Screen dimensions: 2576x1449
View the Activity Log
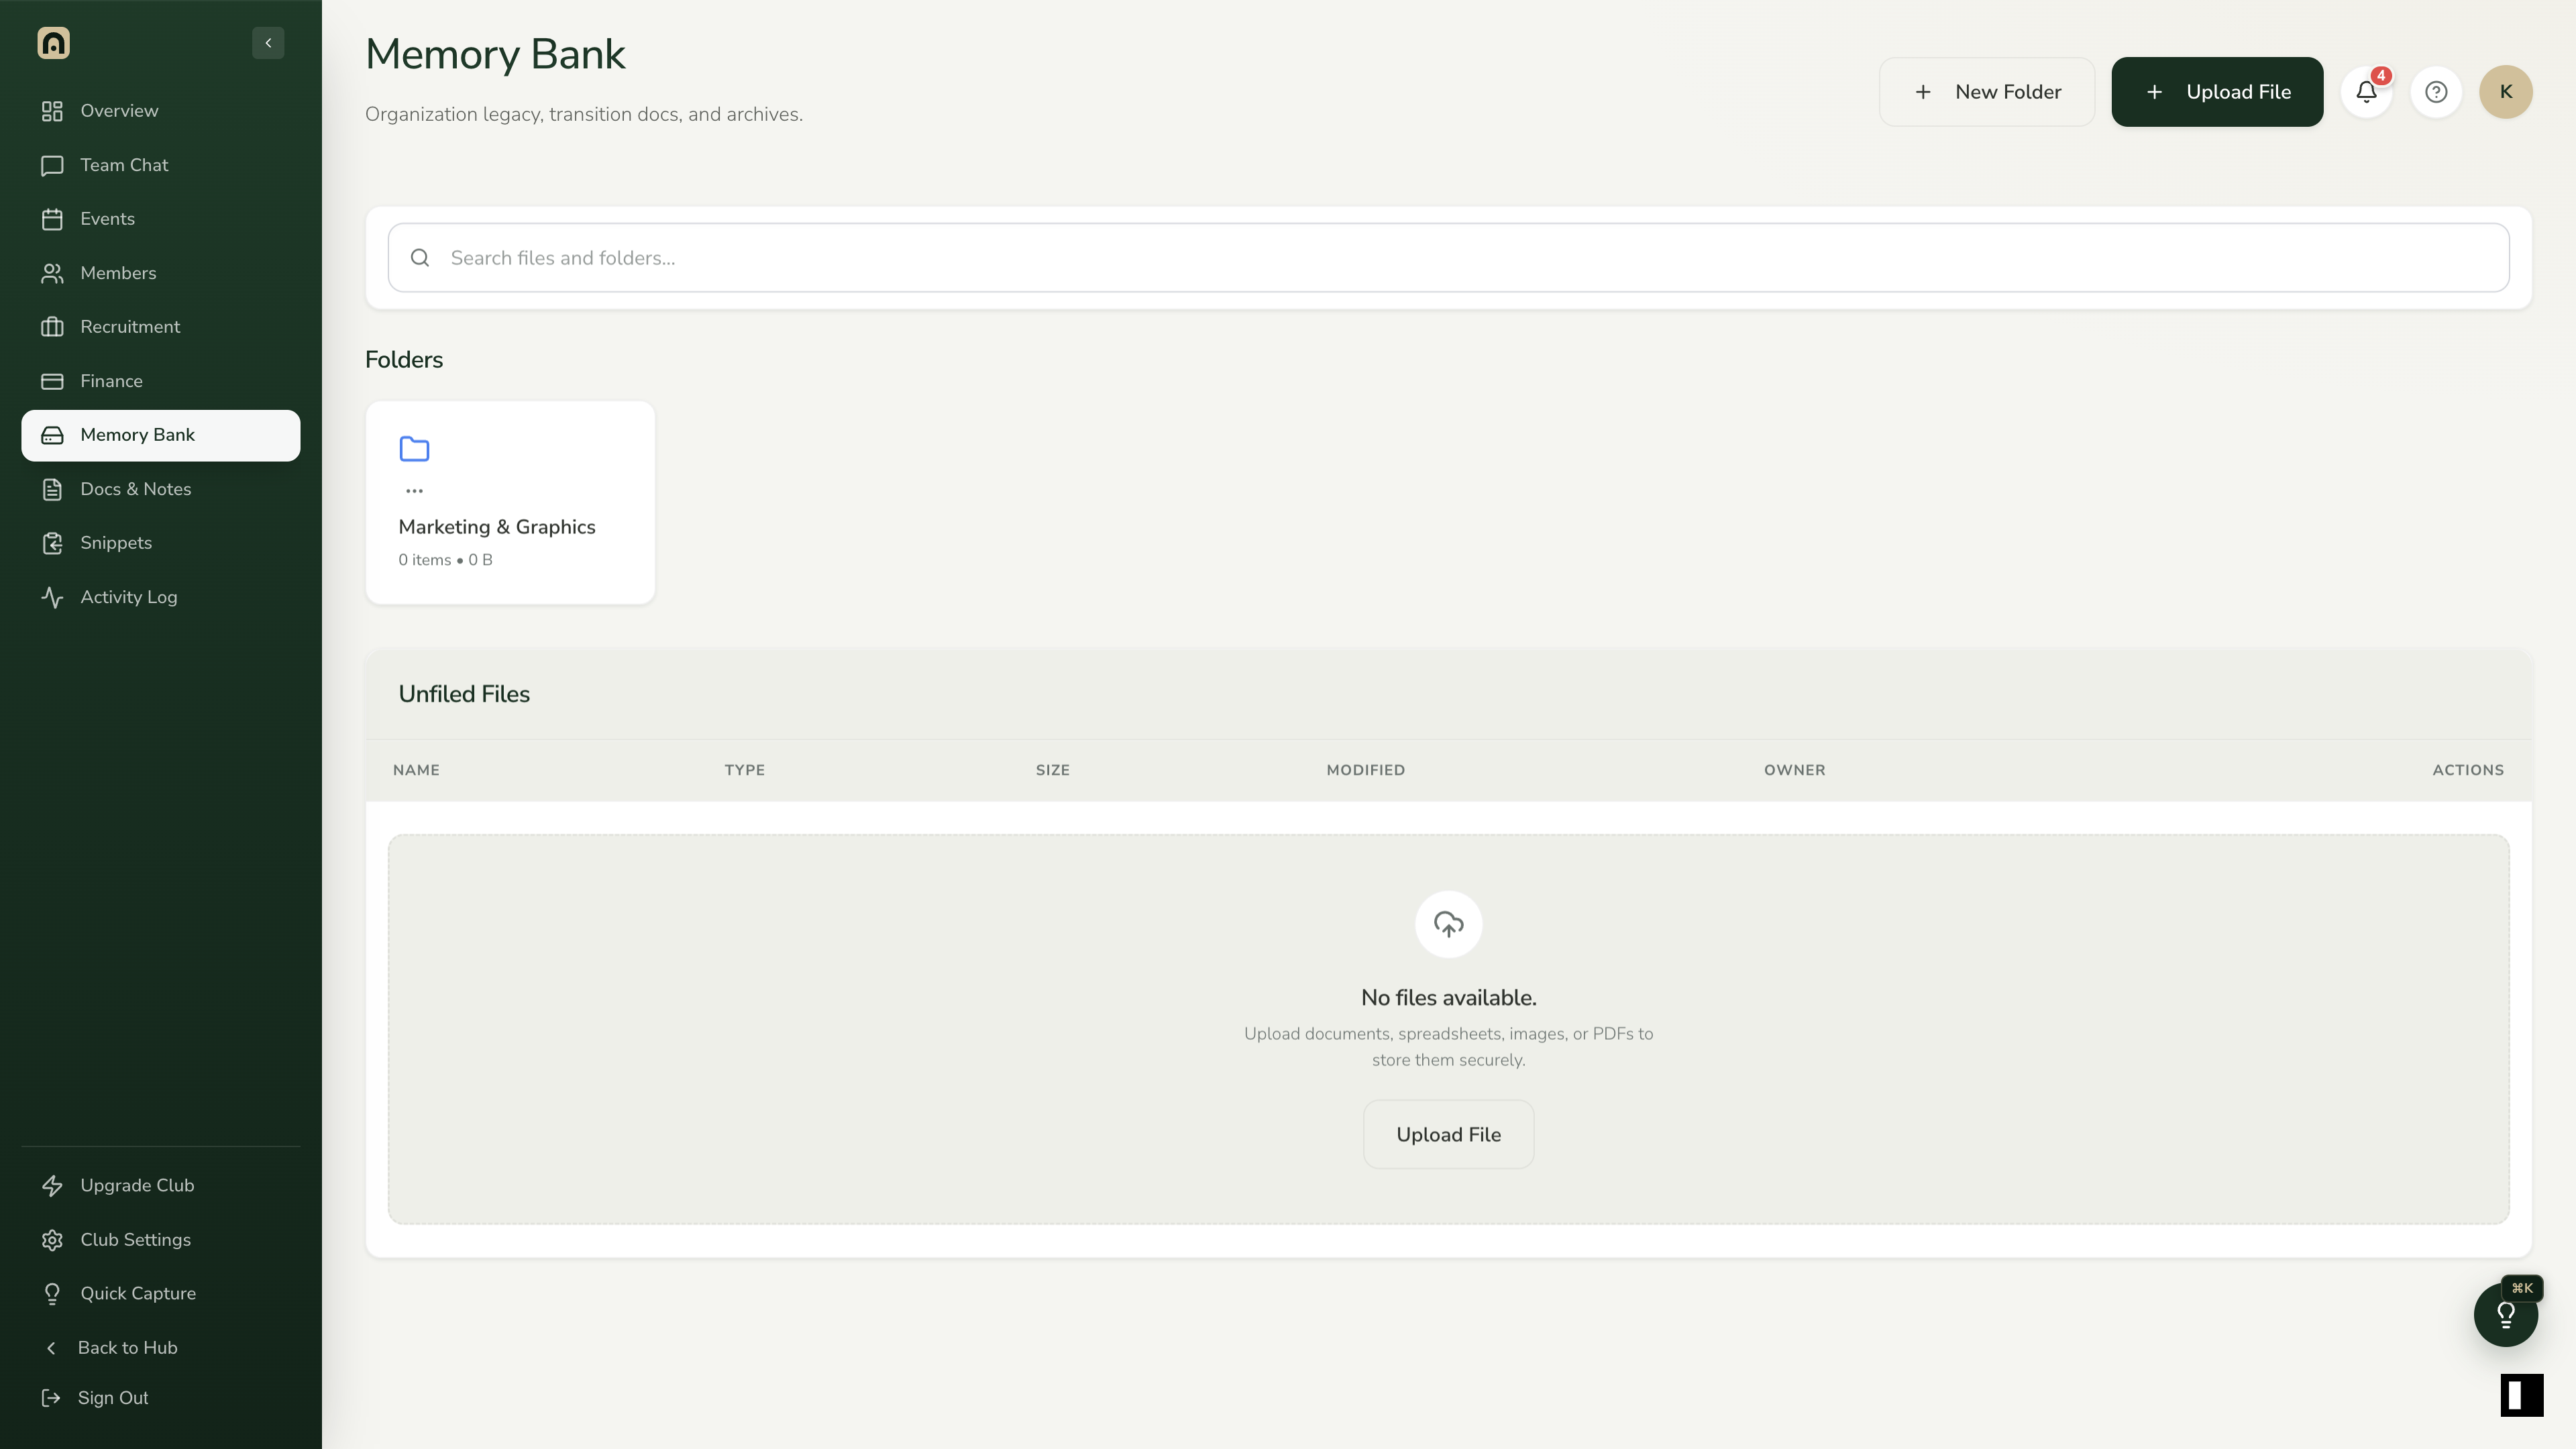(161, 597)
